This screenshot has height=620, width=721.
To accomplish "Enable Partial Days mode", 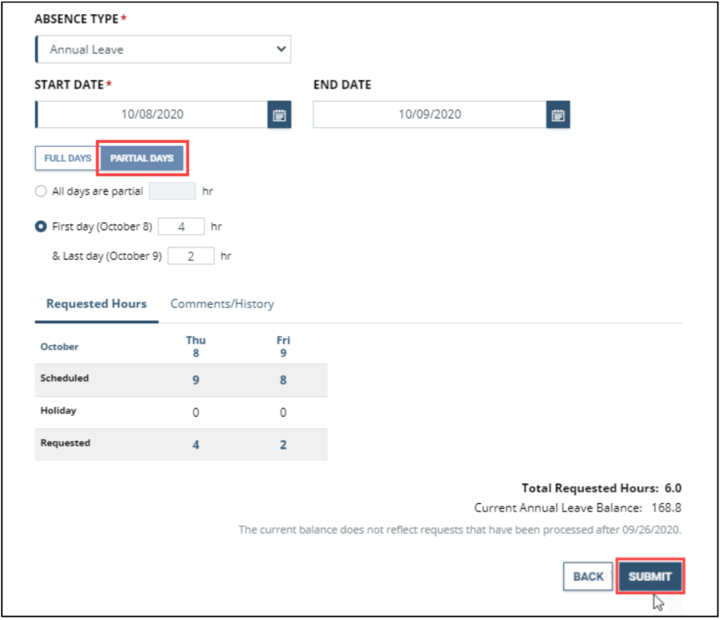I will coord(142,158).
